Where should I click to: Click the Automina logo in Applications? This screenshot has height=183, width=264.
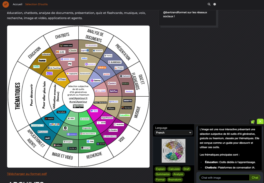click(43, 132)
